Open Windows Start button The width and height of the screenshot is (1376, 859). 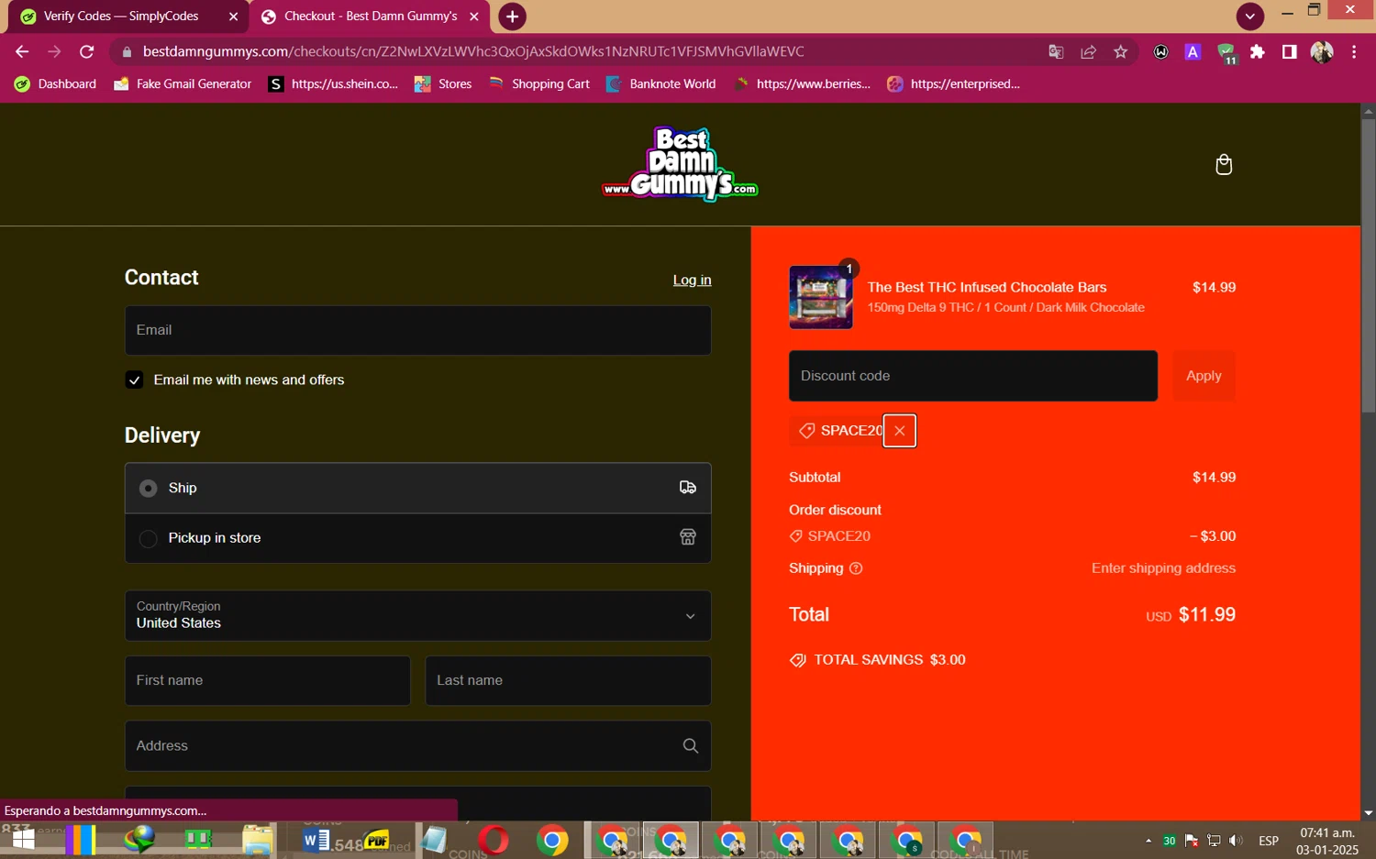pos(23,840)
